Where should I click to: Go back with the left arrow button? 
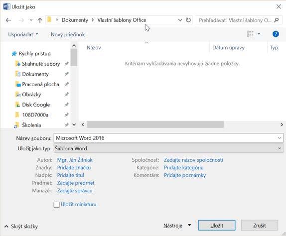point(8,20)
